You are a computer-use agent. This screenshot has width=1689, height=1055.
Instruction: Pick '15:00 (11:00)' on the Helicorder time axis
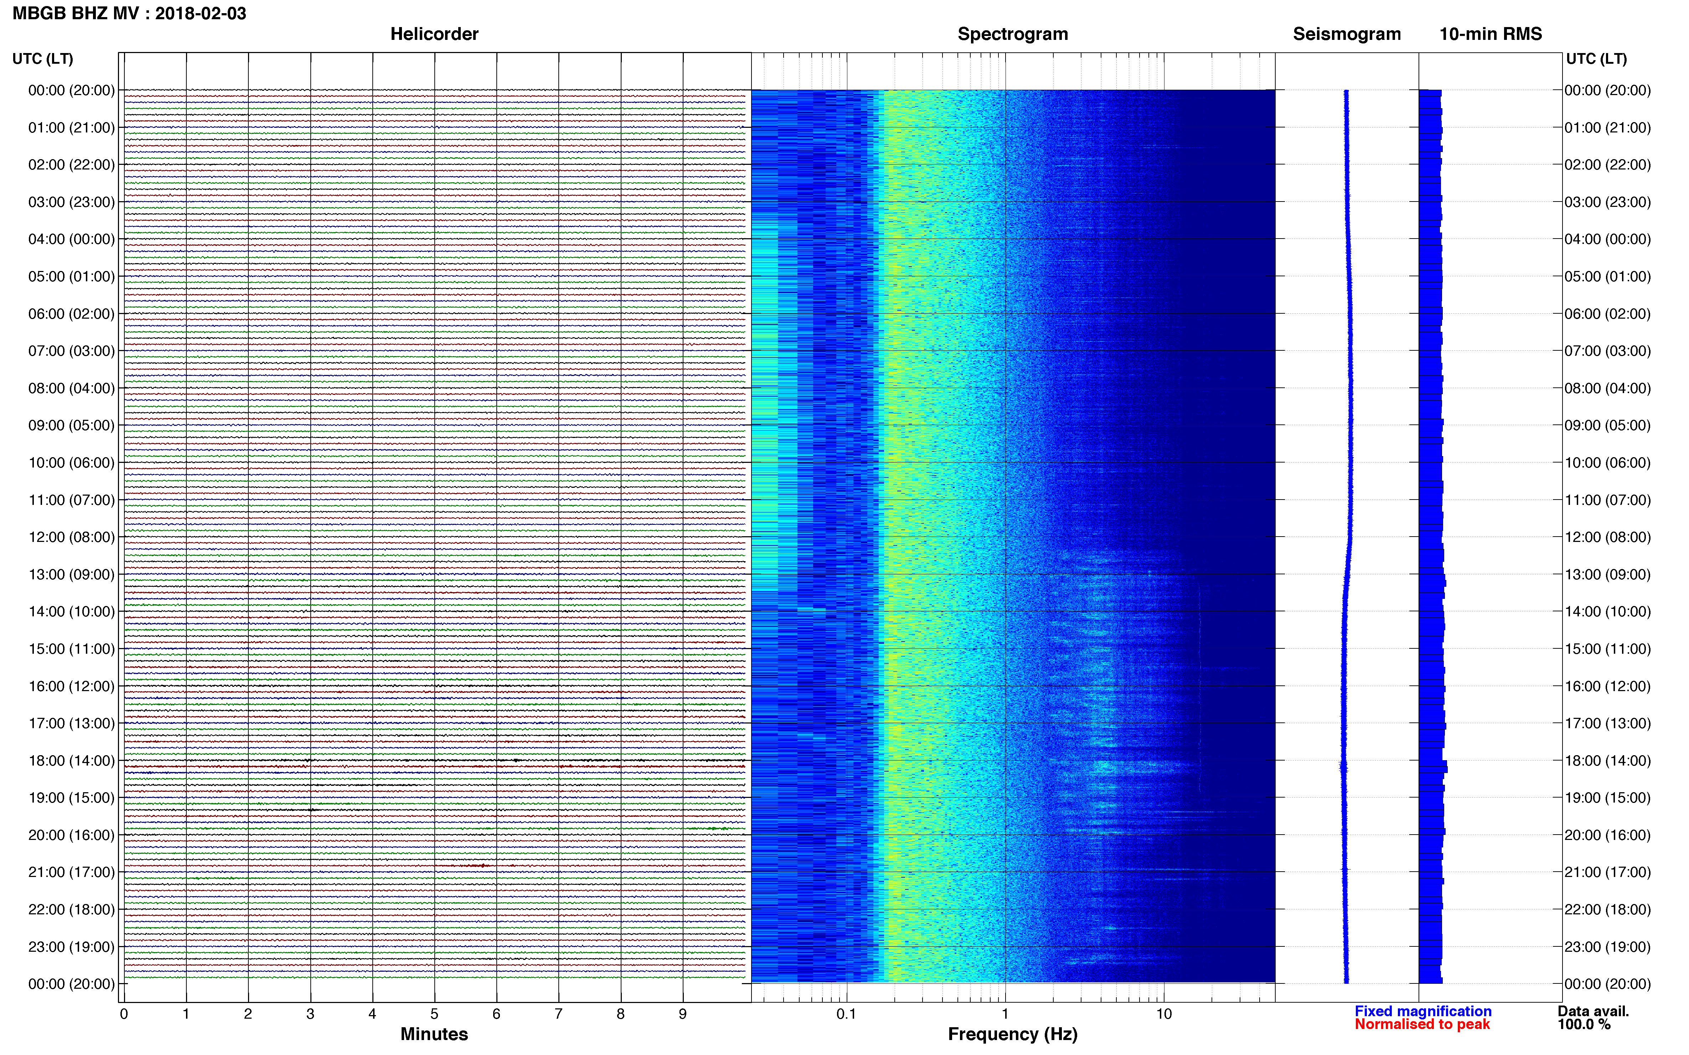pyautogui.click(x=71, y=649)
